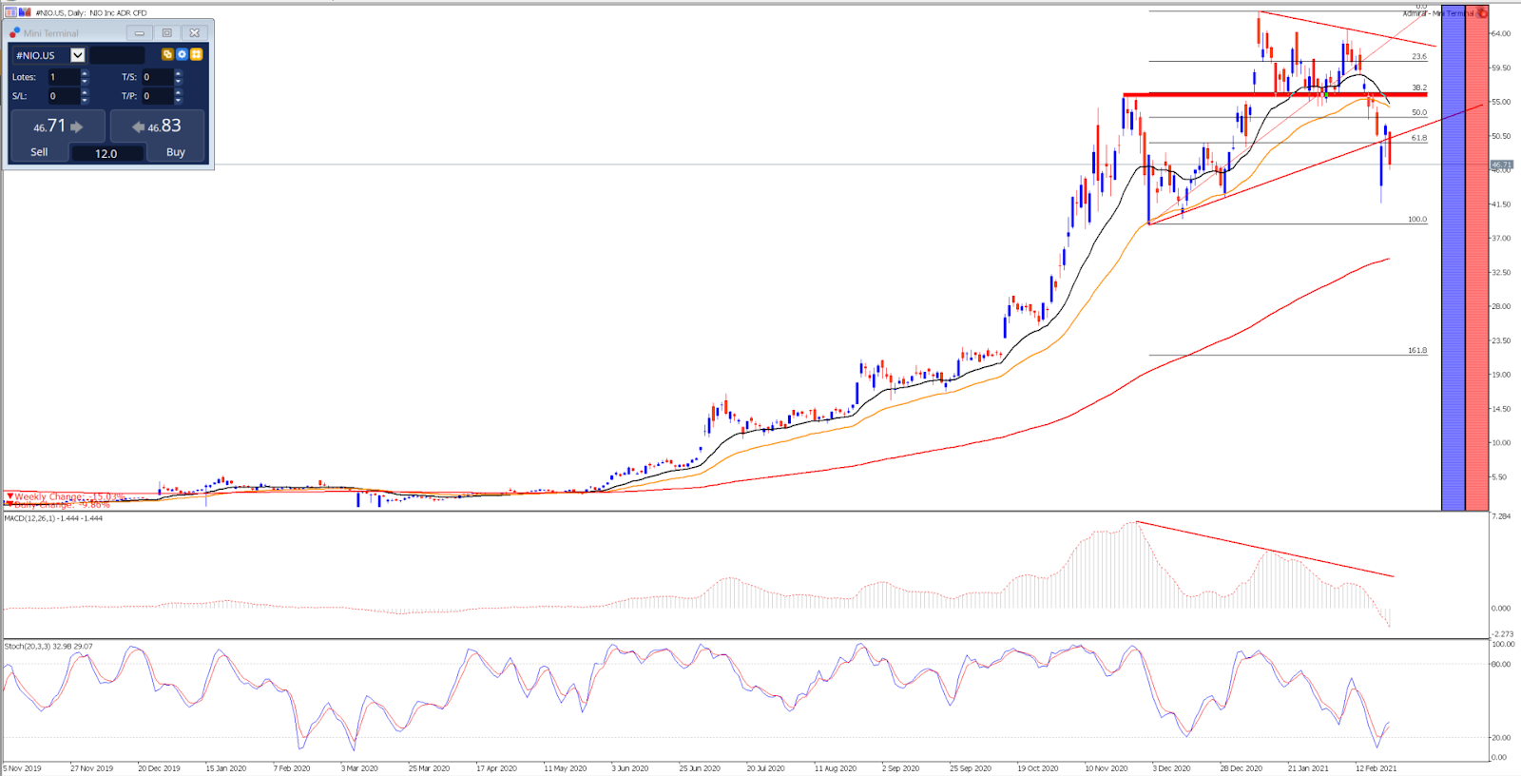Click the red Admiral Mini Terminal icon at the chart's top right
This screenshot has height=776, width=1521.
[1483, 13]
